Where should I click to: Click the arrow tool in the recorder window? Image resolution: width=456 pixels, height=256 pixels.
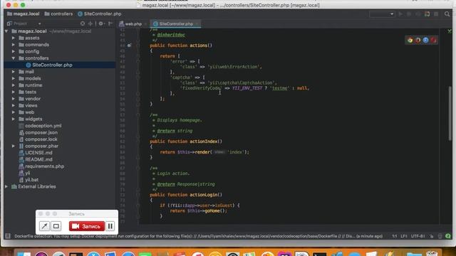(x=44, y=226)
